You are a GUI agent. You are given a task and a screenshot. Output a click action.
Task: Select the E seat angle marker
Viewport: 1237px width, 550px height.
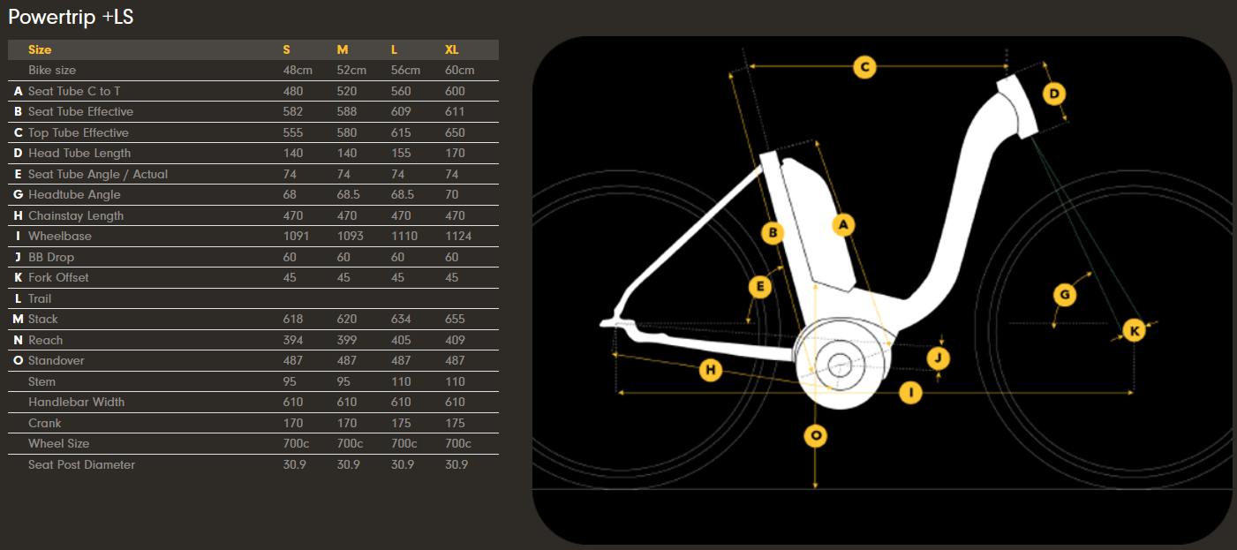click(759, 287)
